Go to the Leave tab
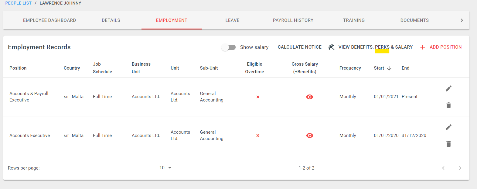The height and width of the screenshot is (189, 477). 232,20
